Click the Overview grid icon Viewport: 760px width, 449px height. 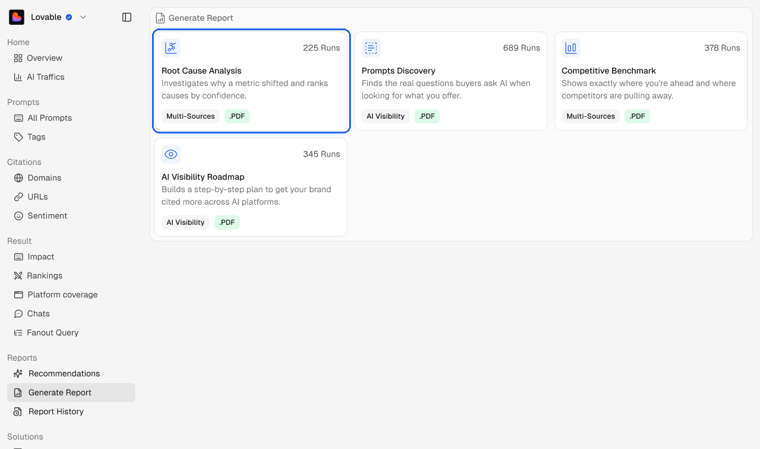18,58
